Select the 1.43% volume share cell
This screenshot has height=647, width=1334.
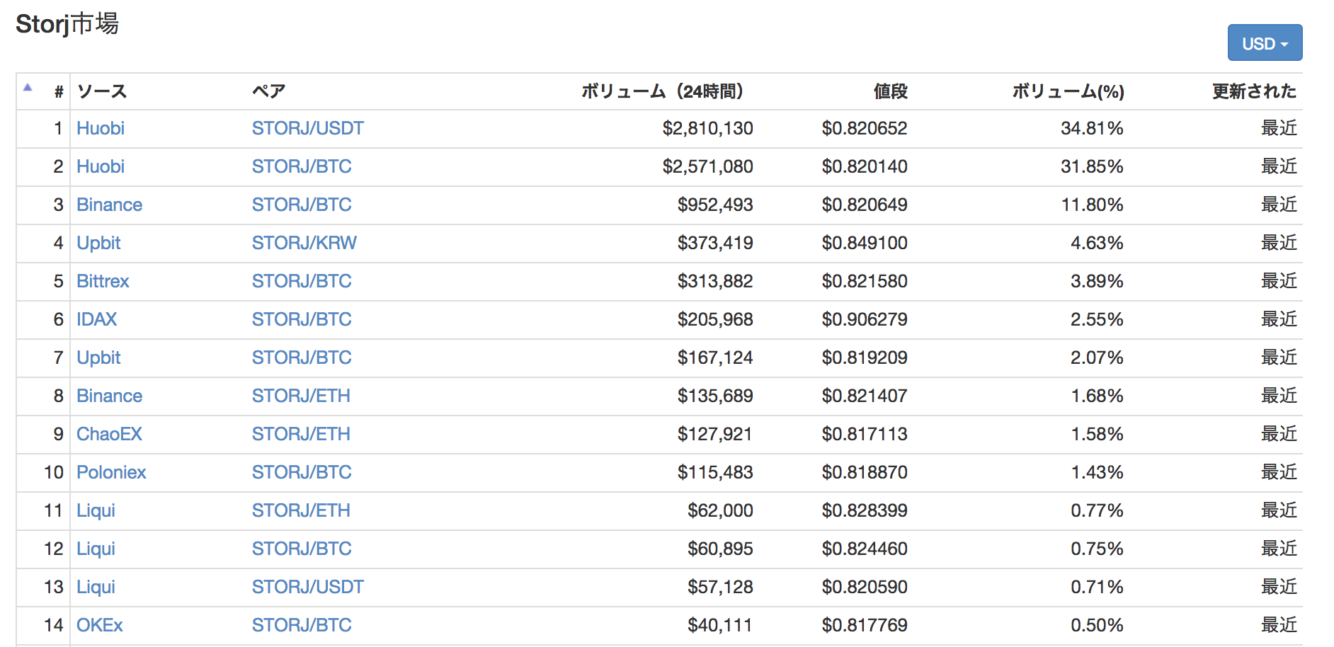1097,472
